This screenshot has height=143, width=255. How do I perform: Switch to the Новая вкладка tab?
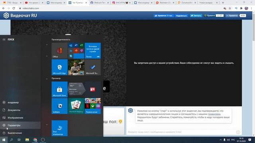point(208,3)
